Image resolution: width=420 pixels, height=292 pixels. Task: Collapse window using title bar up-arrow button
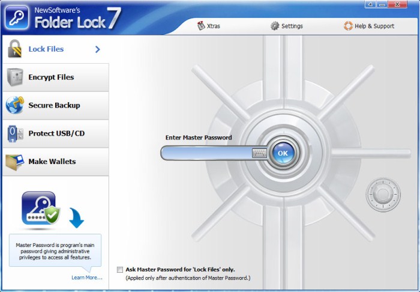tap(370, 4)
